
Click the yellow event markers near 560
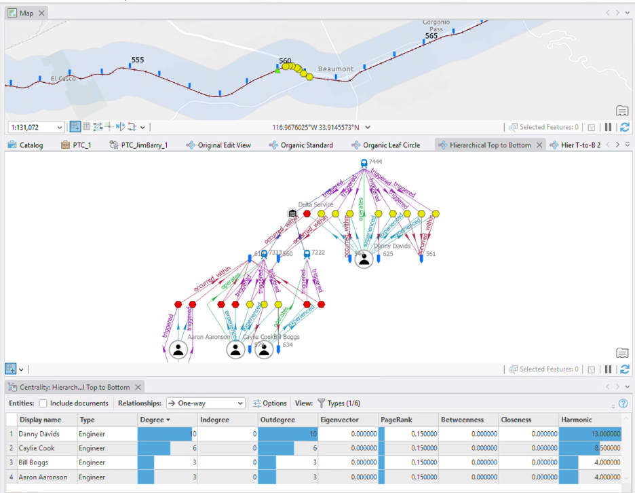point(297,70)
